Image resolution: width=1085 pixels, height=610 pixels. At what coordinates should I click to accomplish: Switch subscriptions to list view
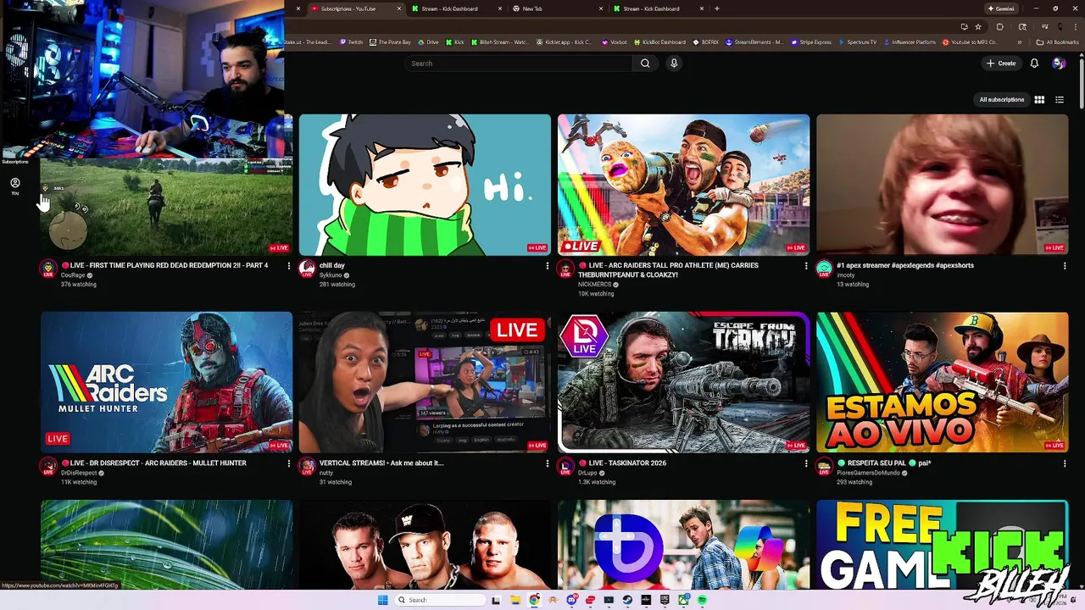1060,100
